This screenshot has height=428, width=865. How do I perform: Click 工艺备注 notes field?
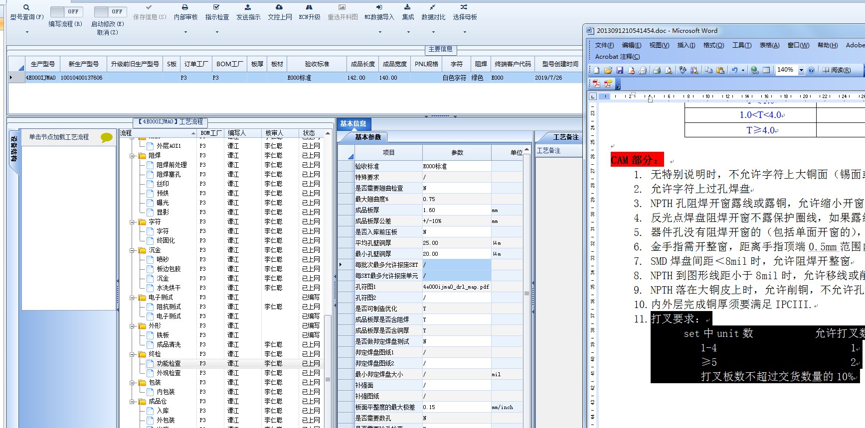(558, 151)
